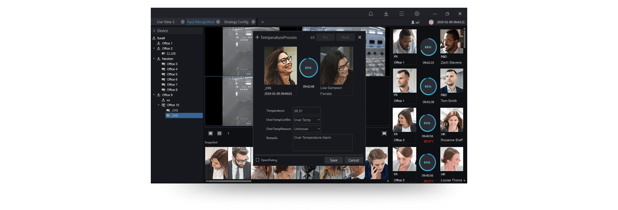Screen dimensions: 618x210
Task: Click the fullscreen icon below video
Action: 384,133
